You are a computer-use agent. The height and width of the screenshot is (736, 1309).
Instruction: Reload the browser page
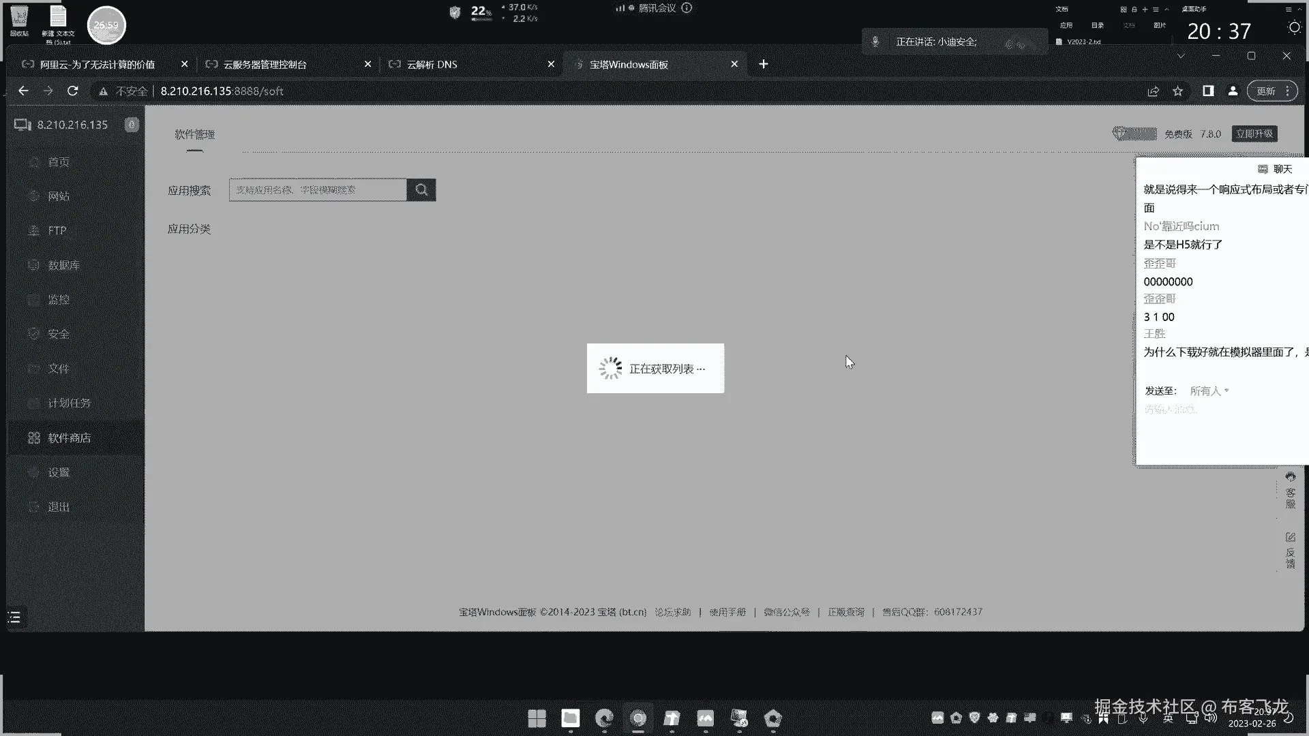(x=73, y=91)
